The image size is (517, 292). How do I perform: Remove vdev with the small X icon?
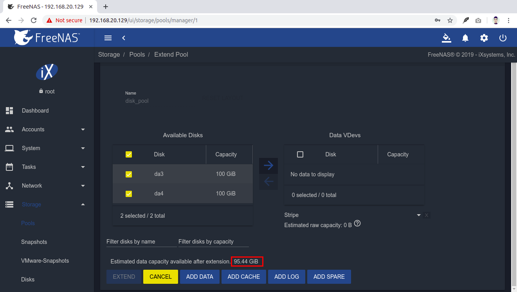[x=427, y=215]
